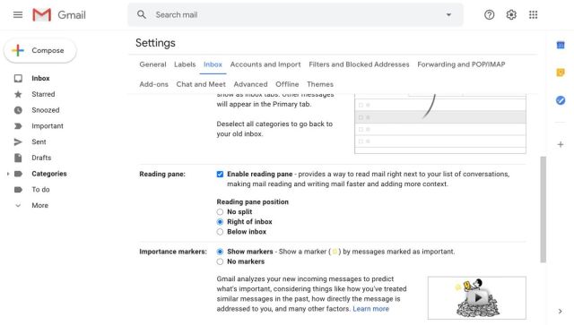This screenshot has width=574, height=325.
Task: Click the Important marker icon in sidebar
Action: coord(18,126)
